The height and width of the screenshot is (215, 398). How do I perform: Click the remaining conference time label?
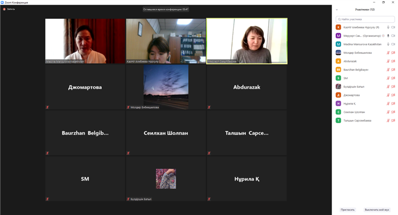coord(166,10)
